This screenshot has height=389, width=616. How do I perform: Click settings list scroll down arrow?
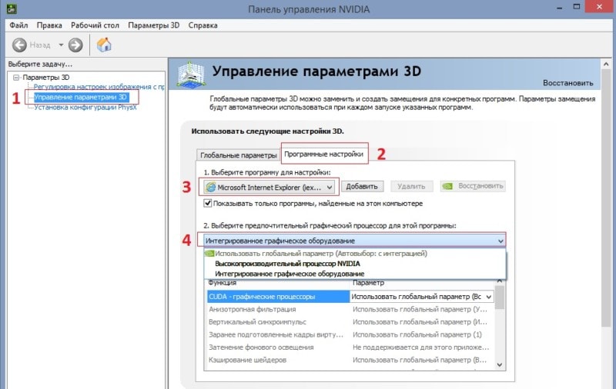(x=500, y=364)
